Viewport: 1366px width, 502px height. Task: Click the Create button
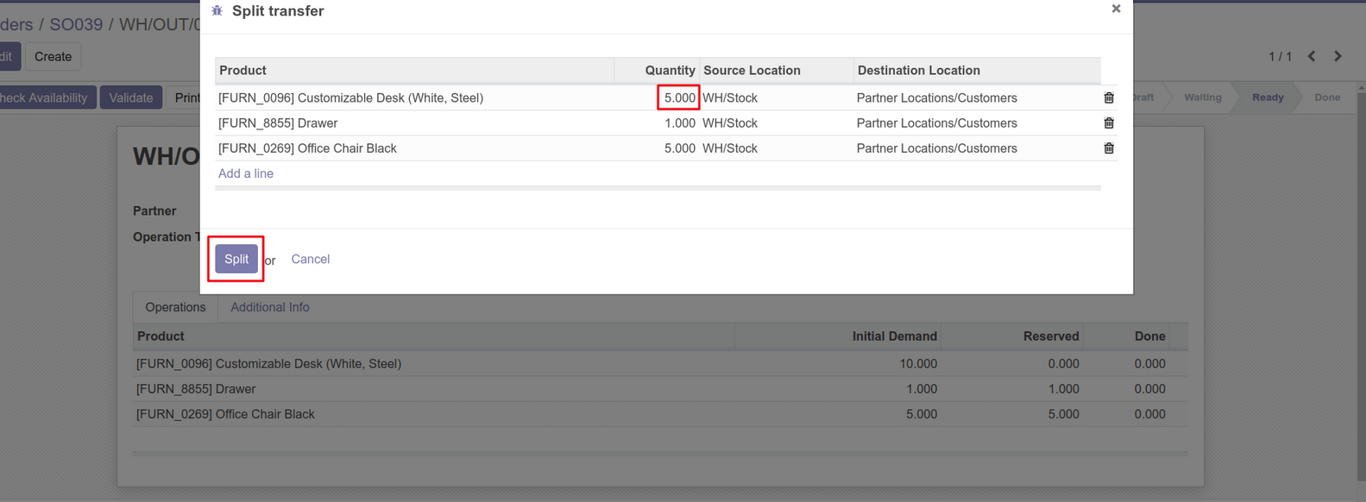pyautogui.click(x=53, y=57)
